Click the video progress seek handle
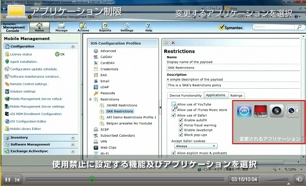 pyautogui.click(x=92, y=179)
